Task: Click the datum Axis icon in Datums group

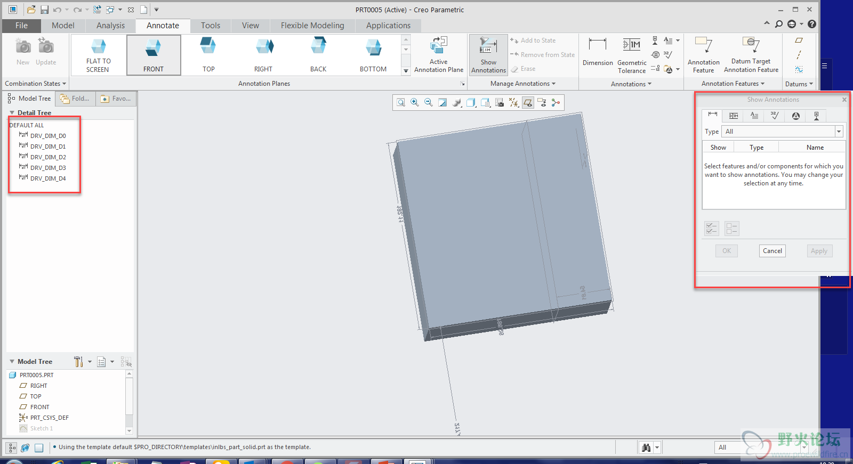Action: click(799, 55)
